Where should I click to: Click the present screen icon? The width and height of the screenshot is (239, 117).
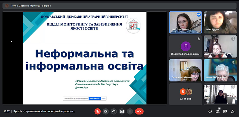pyautogui.click(x=122, y=112)
